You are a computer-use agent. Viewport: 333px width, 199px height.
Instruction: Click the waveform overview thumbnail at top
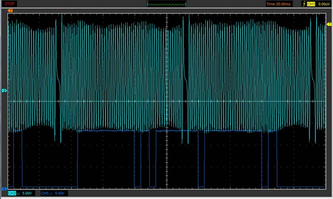[166, 4]
